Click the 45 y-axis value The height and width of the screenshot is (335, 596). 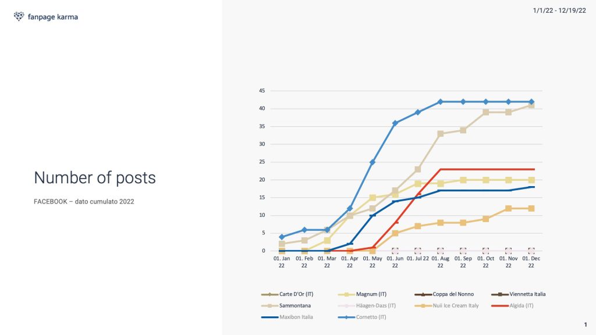(262, 91)
